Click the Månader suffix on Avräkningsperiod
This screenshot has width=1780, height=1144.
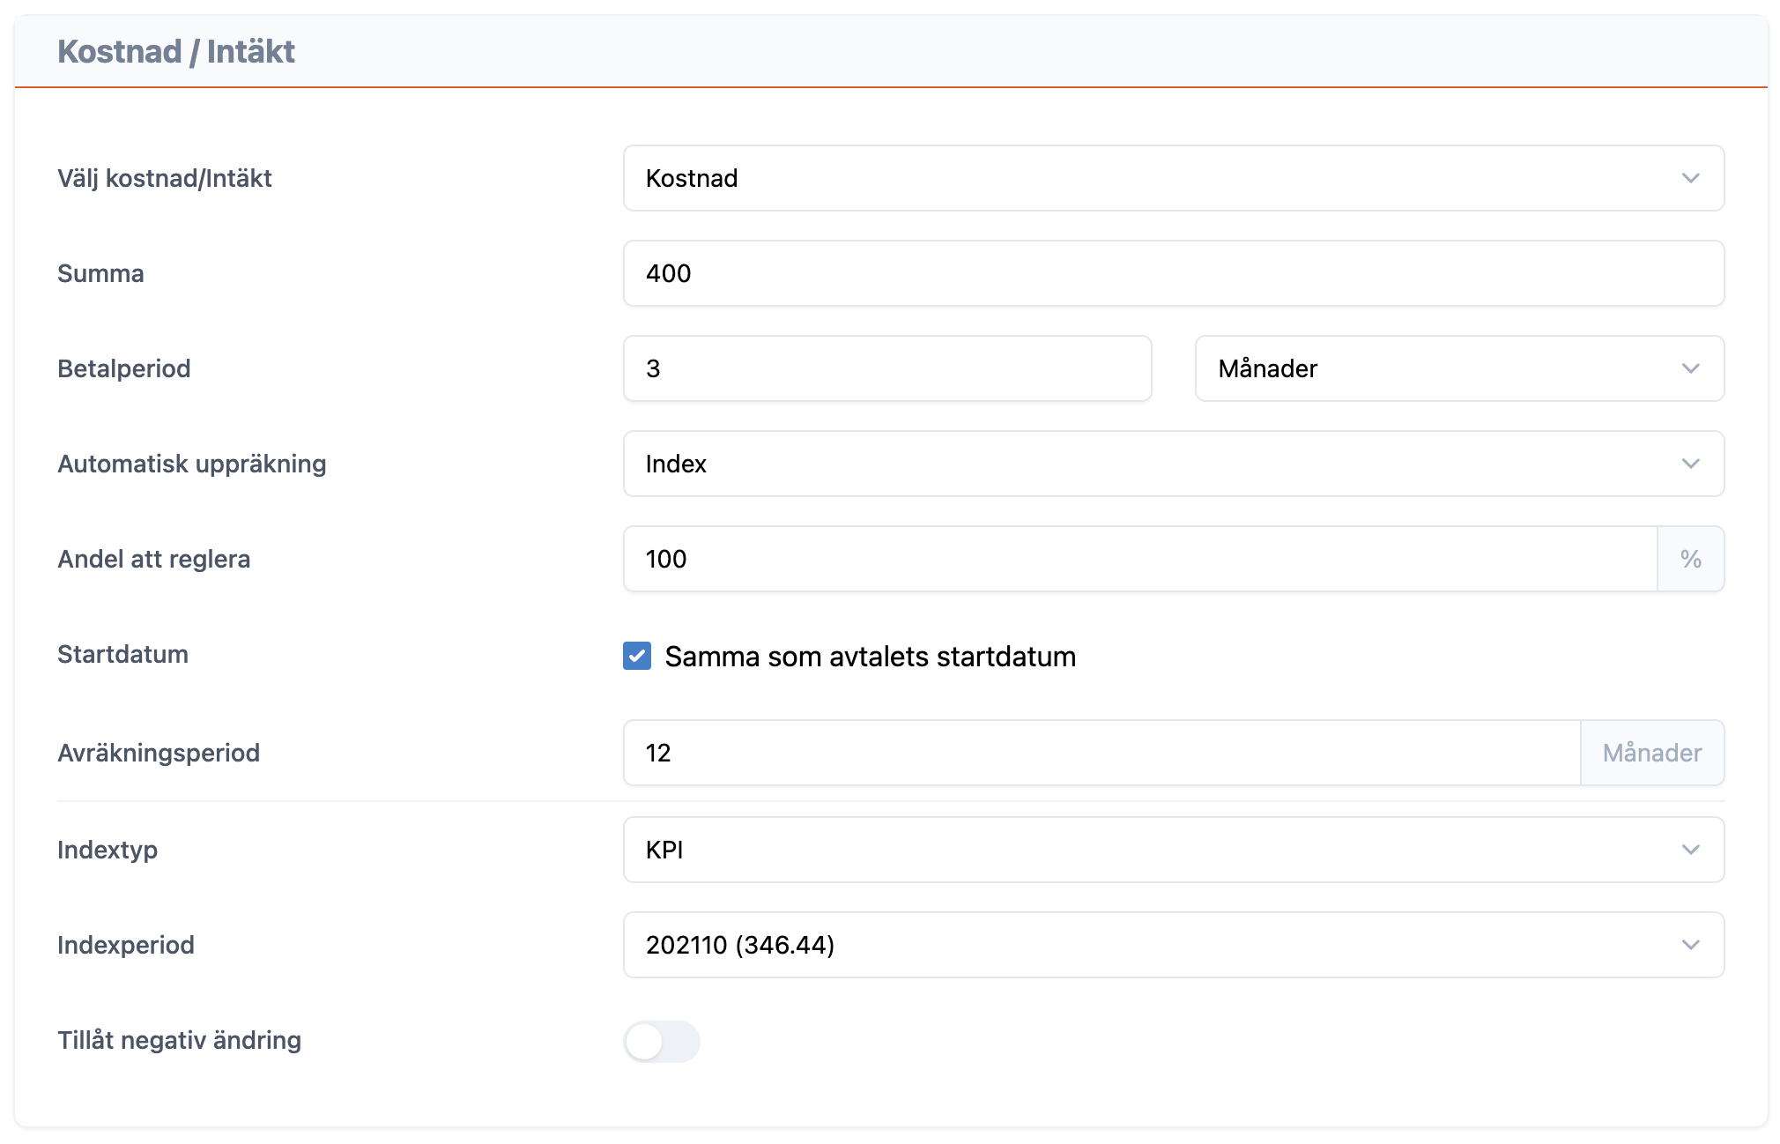(1651, 753)
